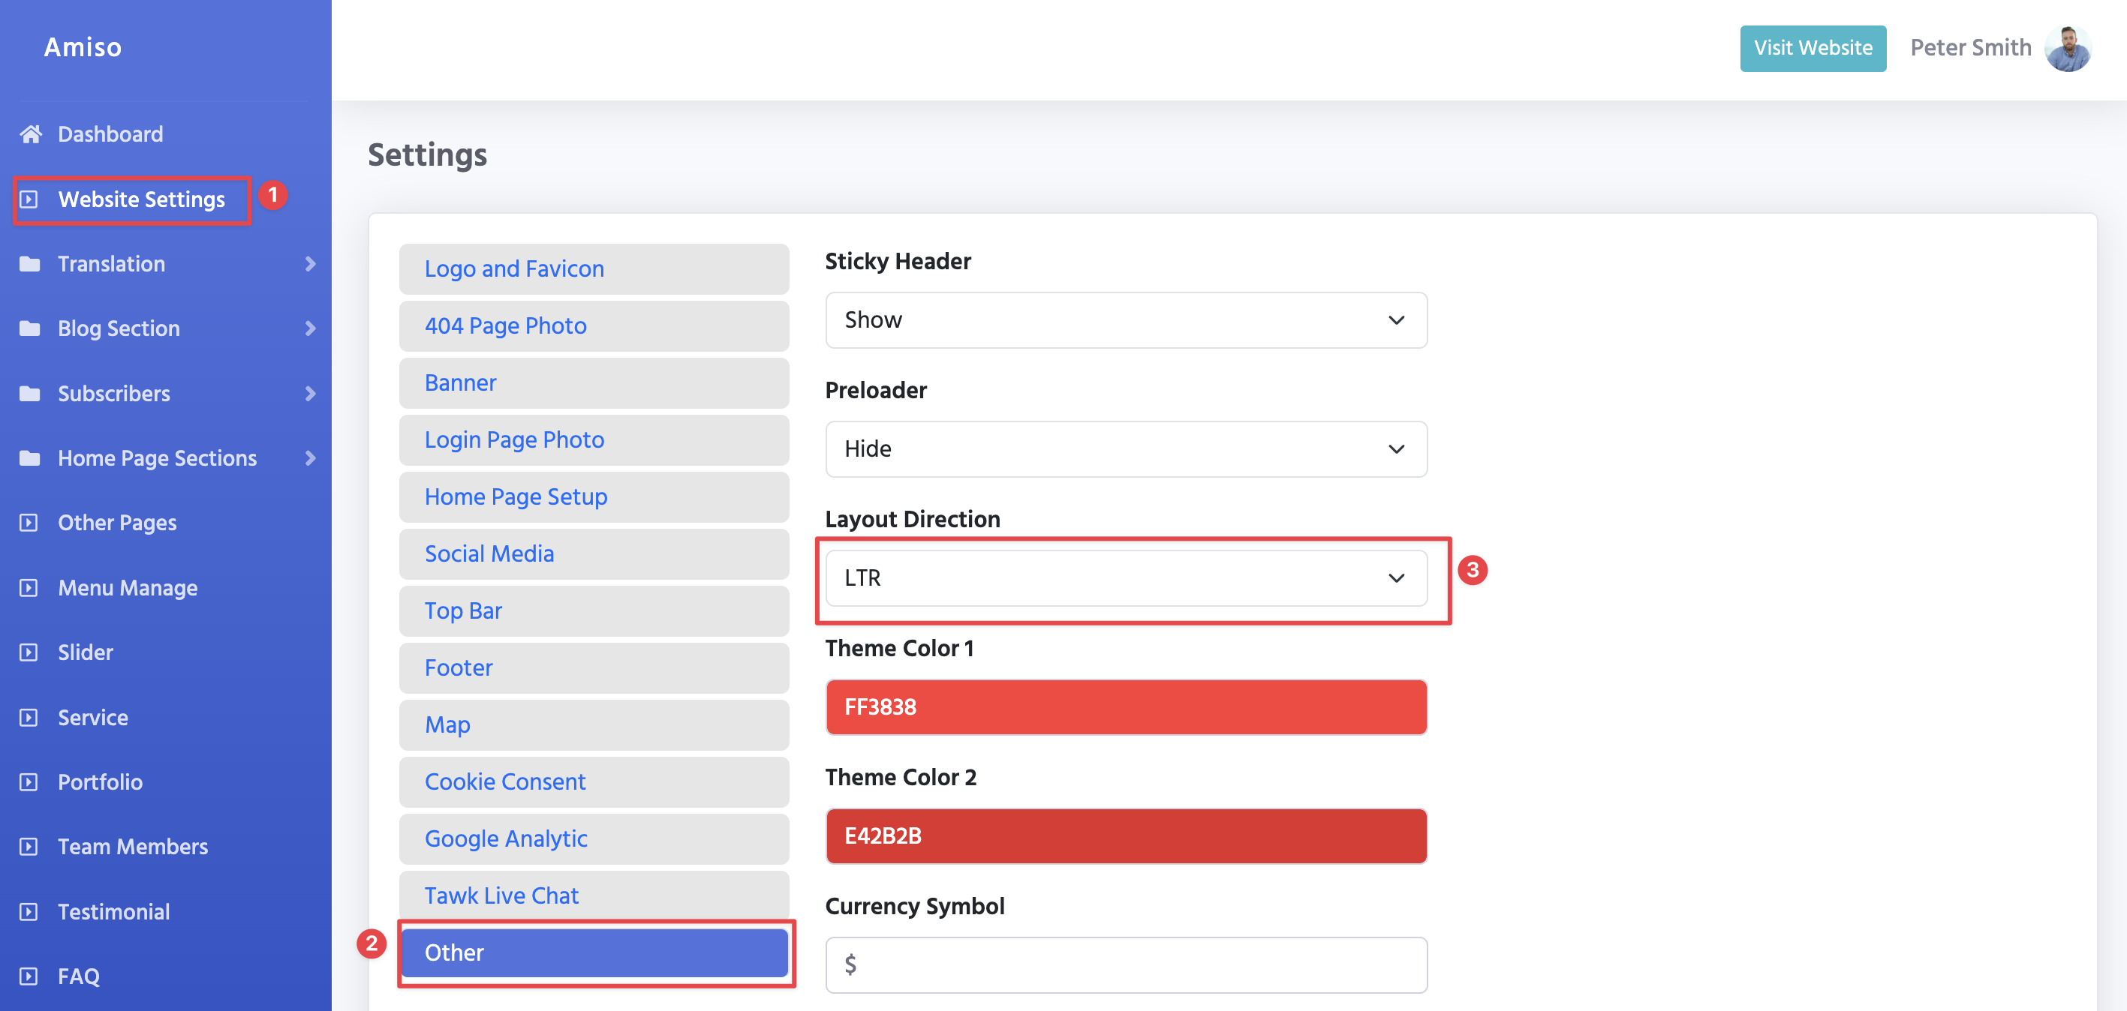Open Testimonial in the sidebar
The height and width of the screenshot is (1011, 2127).
click(114, 911)
